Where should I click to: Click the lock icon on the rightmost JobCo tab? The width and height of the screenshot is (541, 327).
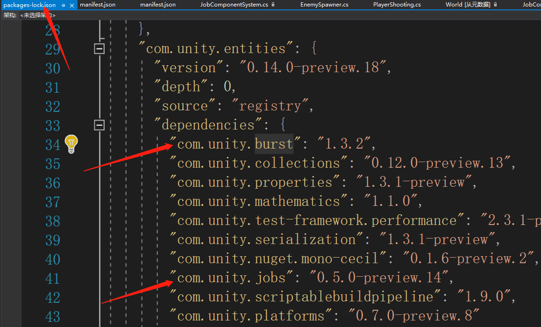pyautogui.click(x=540, y=5)
